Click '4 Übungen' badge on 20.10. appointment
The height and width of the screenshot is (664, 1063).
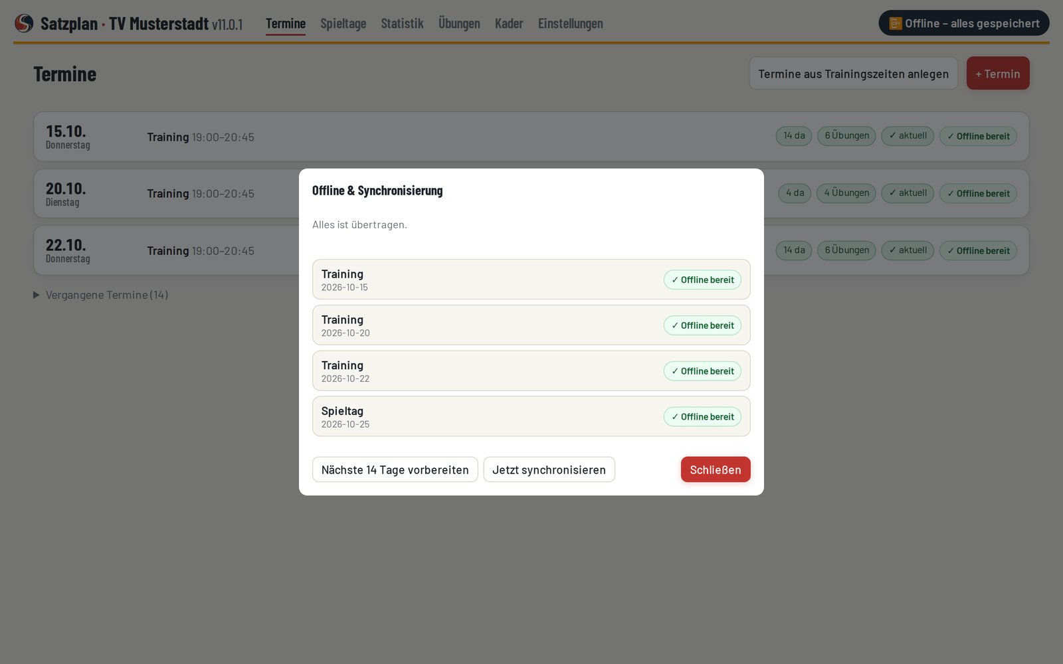(x=846, y=193)
